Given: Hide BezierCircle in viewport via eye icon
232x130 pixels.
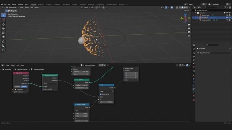Looking at the screenshot, I should [x=227, y=15].
